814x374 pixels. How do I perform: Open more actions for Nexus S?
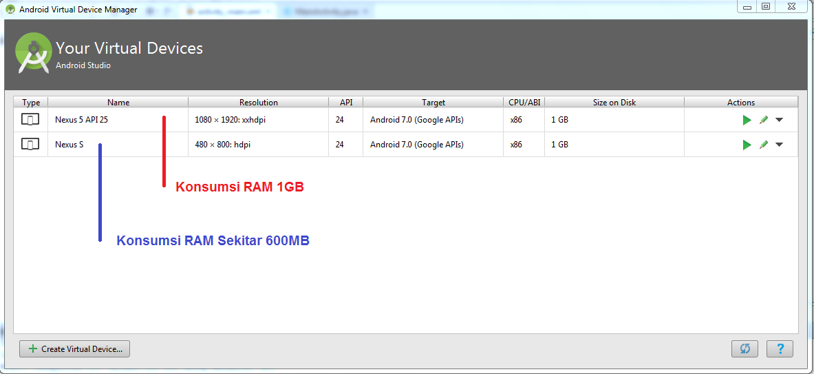coord(779,145)
